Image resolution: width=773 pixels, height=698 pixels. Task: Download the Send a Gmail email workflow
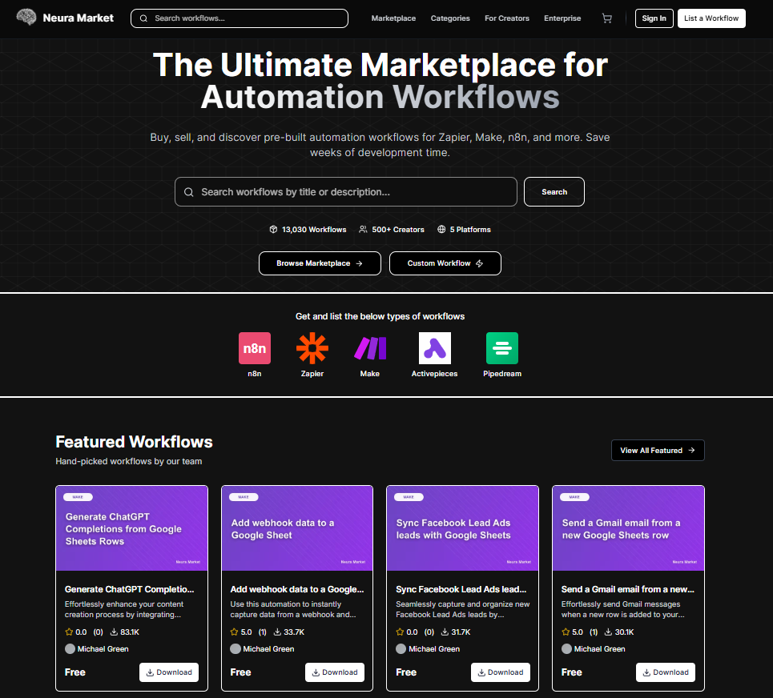coord(666,672)
